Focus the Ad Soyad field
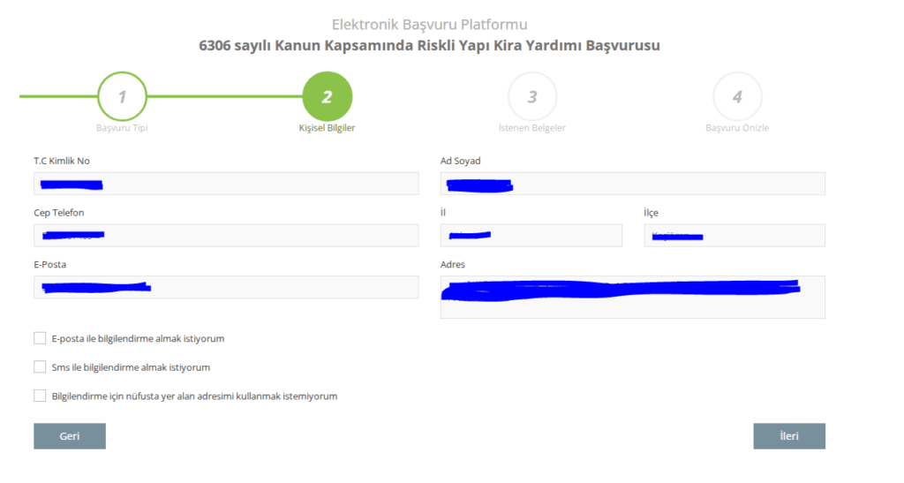The height and width of the screenshot is (483, 904). [632, 184]
